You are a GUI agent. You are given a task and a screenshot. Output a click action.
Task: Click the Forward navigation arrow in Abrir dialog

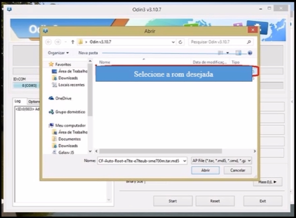[x=58, y=42]
